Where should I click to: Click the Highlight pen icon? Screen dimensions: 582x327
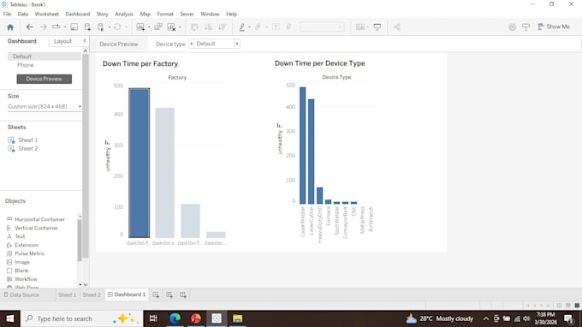click(242, 27)
